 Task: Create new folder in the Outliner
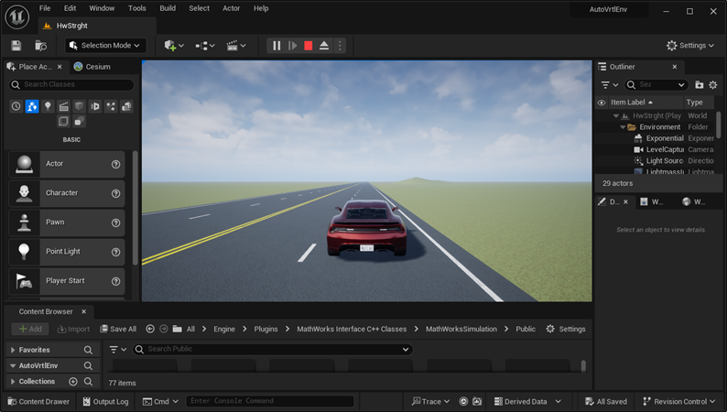point(699,85)
